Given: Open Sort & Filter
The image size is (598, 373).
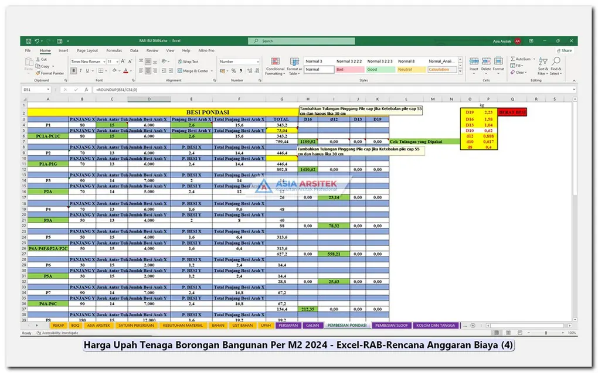Looking at the screenshot, I should pos(543,66).
